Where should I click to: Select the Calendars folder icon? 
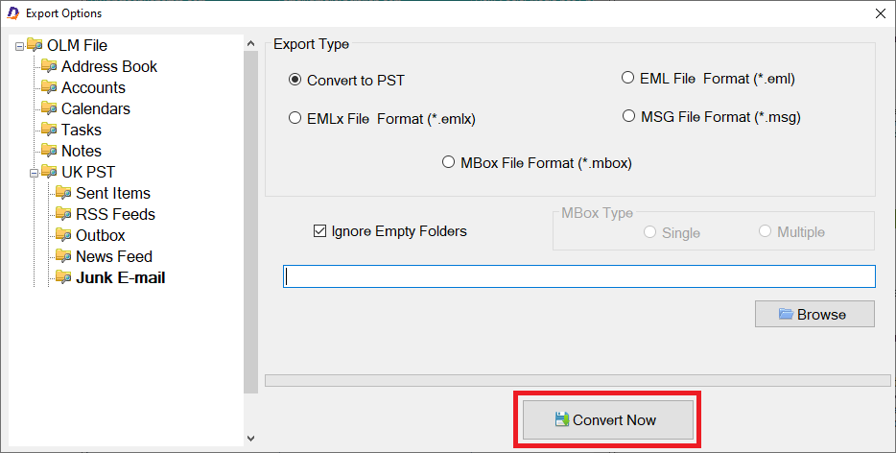tap(49, 108)
